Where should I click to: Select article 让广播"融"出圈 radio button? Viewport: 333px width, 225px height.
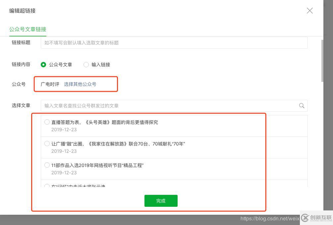click(x=47, y=143)
